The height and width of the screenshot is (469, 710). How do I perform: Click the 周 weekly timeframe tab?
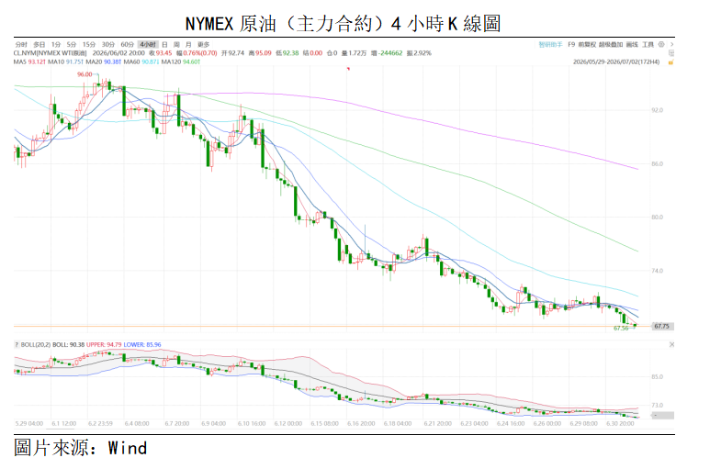(176, 44)
